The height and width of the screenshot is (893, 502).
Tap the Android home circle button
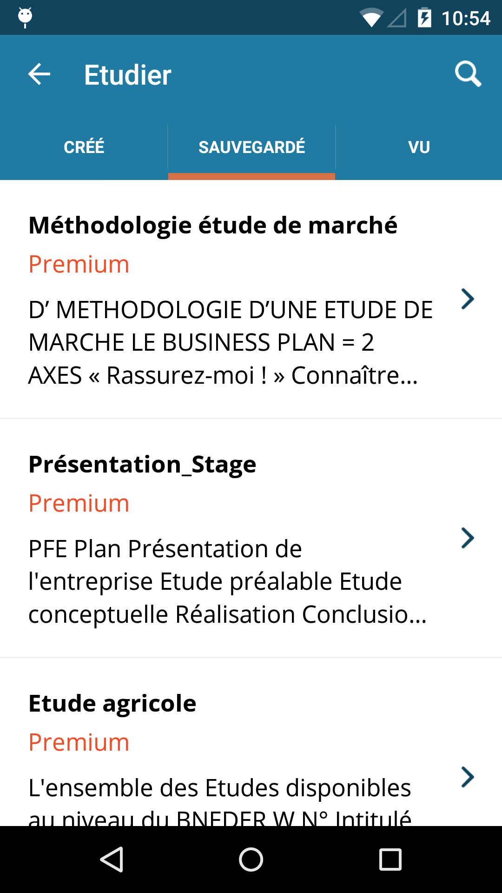[x=251, y=859]
